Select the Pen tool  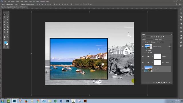[5, 32]
